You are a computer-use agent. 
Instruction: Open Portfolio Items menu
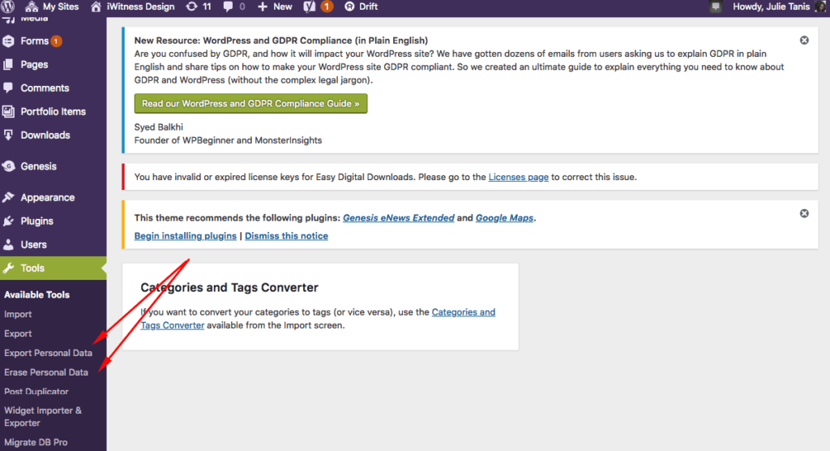pos(53,111)
